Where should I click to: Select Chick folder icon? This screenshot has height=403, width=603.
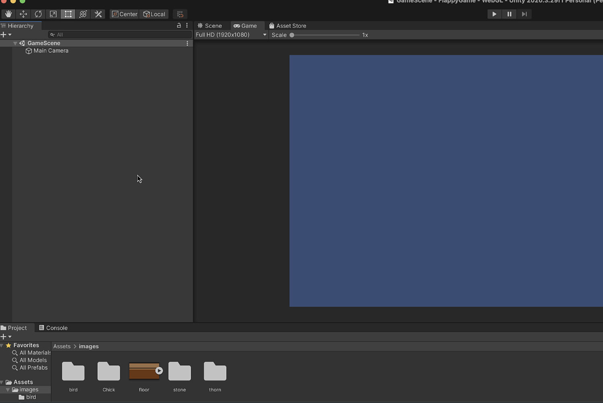109,371
